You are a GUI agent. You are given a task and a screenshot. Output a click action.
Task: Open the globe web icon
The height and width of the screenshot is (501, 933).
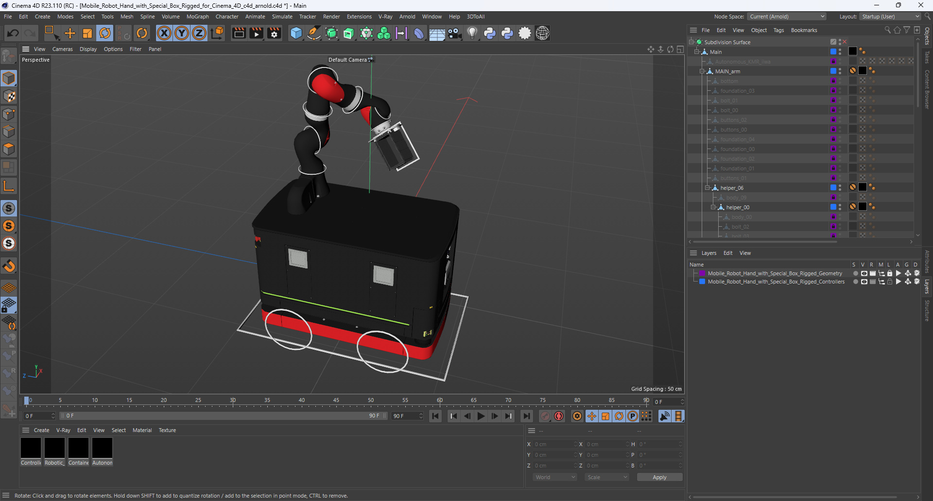[x=542, y=33]
